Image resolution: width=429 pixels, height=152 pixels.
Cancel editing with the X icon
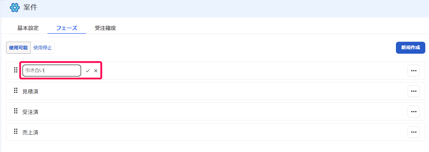[96, 71]
